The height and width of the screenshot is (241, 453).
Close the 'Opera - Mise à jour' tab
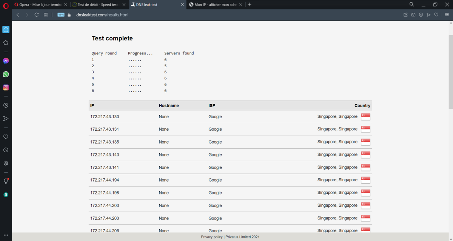65,5
